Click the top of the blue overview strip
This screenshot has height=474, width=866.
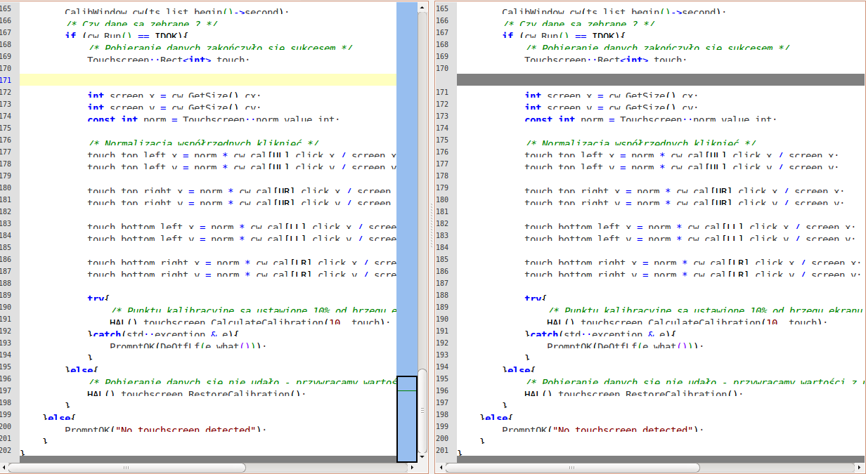point(406,8)
